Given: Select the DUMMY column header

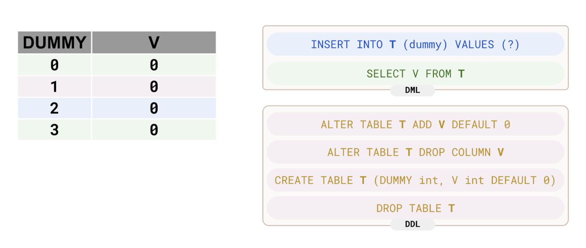Looking at the screenshot, I should pos(55,43).
